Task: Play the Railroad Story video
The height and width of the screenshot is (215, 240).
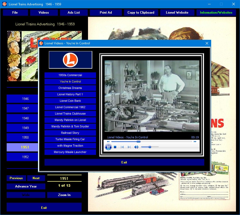Action: [x=70, y=133]
